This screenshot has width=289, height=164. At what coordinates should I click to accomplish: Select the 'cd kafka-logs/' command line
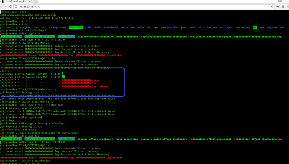(23, 30)
